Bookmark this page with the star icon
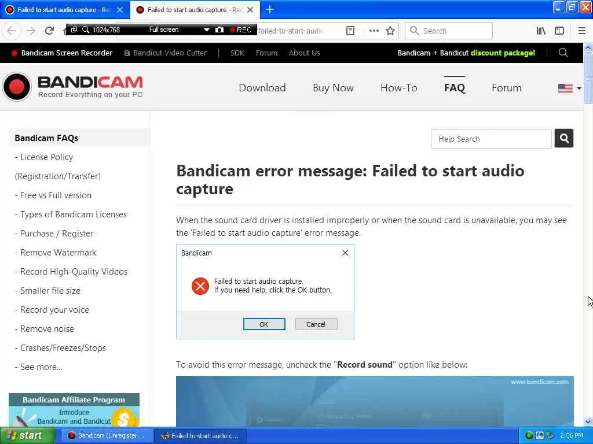 coord(390,31)
